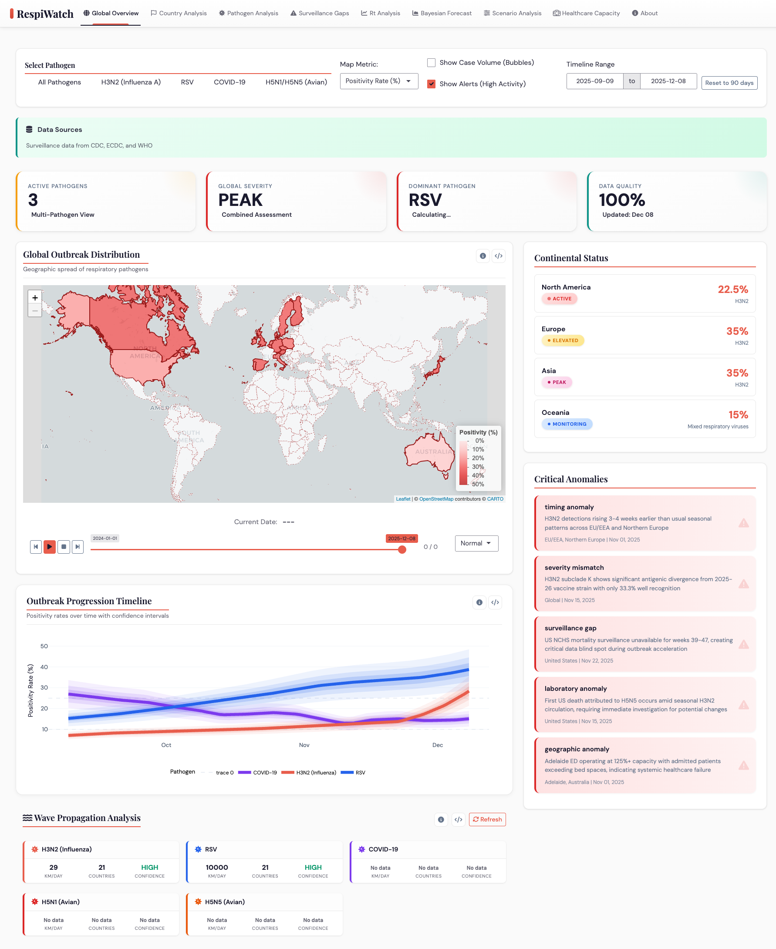Screen dimensions: 776x949
Task: Enable Show Case Volume bubbles
Action: coord(431,63)
